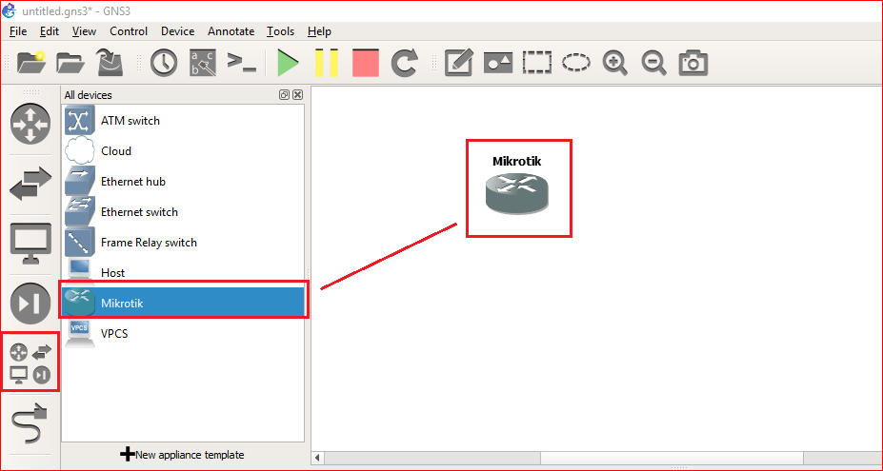The image size is (883, 471).
Task: Select Ethernet hub in device list
Action: point(183,181)
